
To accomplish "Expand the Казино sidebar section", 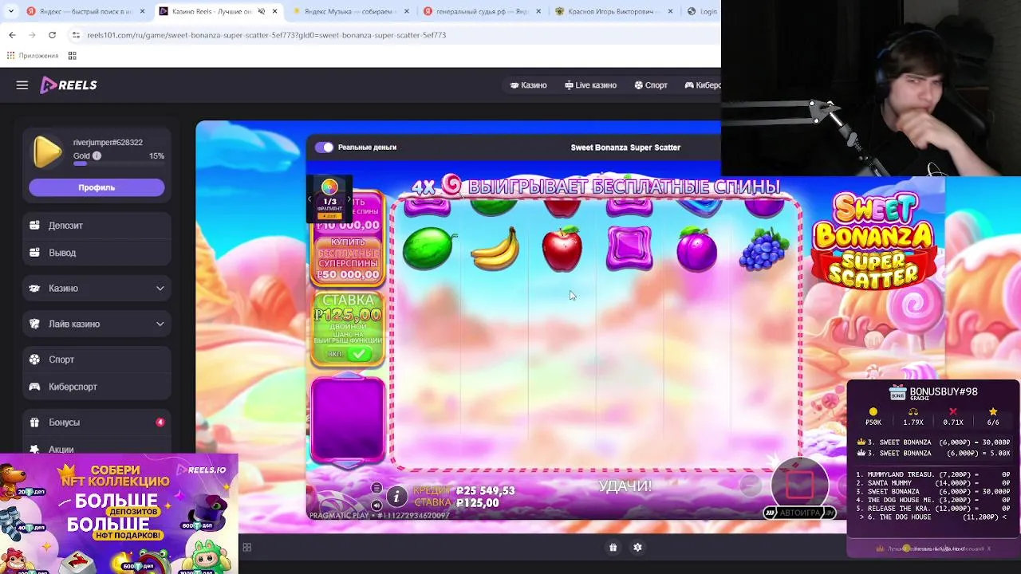I will 97,289.
